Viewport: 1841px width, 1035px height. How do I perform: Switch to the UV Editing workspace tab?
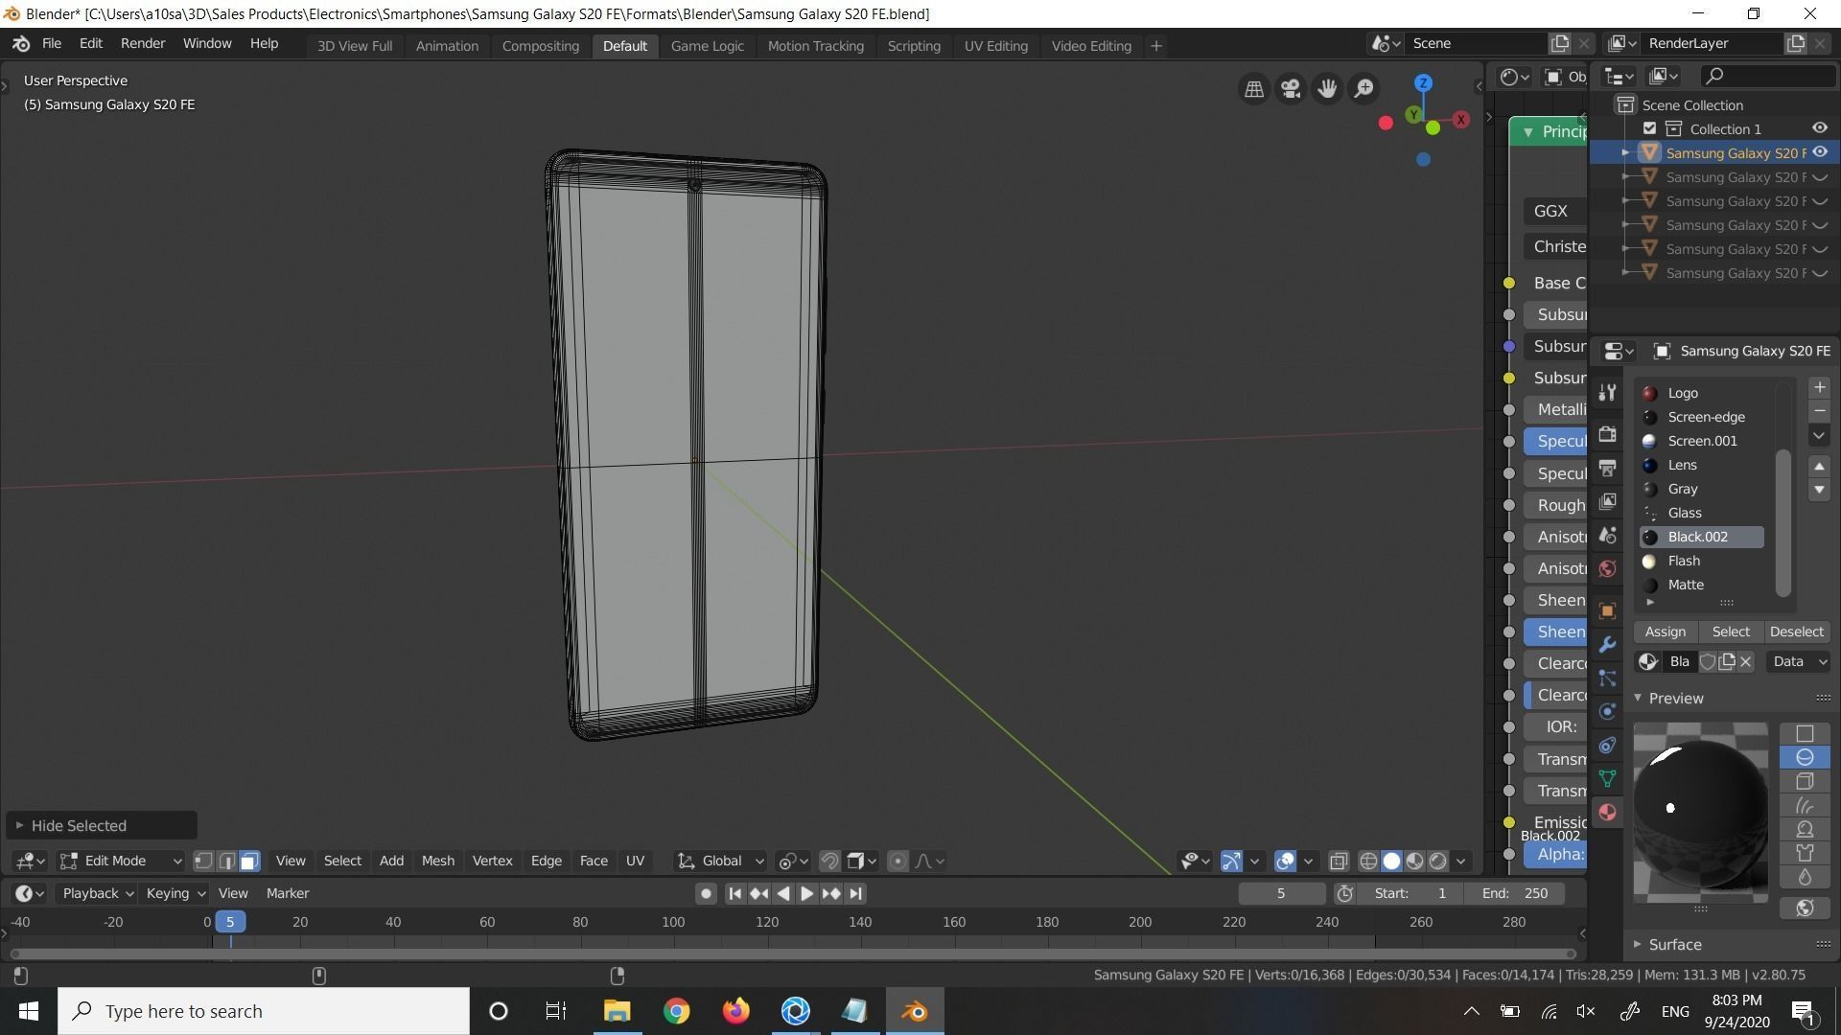(995, 45)
